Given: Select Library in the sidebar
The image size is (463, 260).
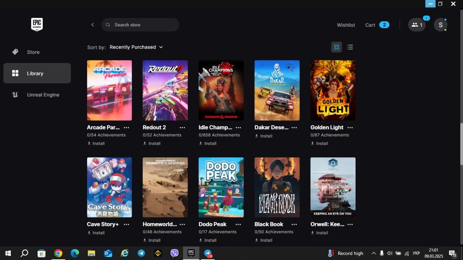Looking at the screenshot, I should point(37,73).
